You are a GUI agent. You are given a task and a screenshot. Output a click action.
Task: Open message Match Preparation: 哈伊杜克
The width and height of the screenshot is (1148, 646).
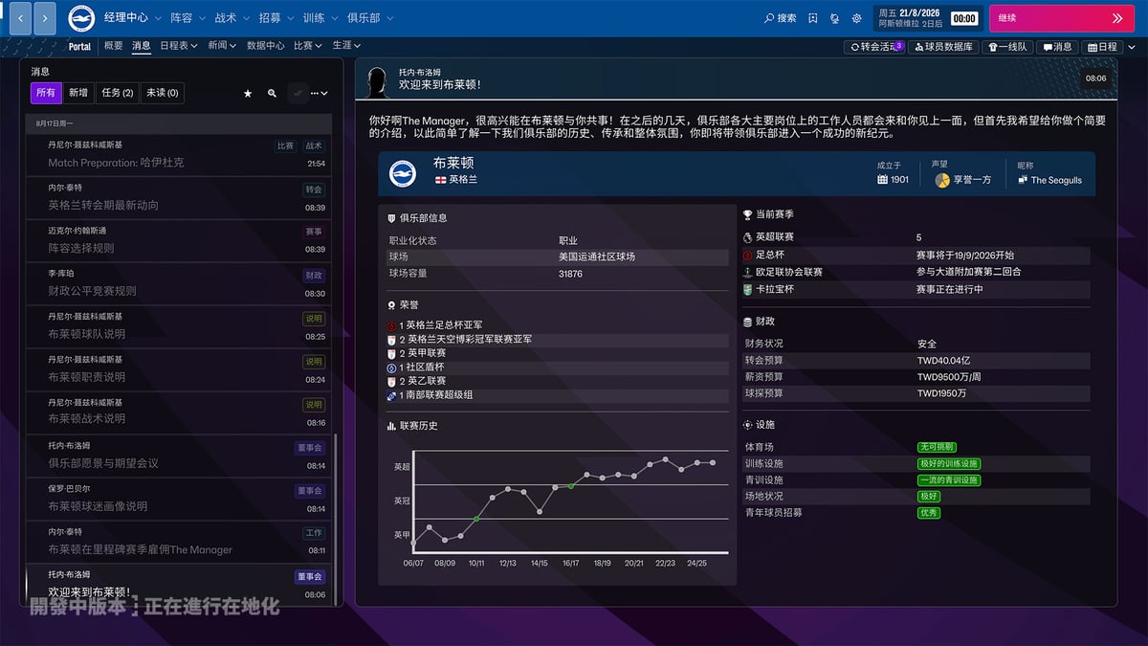coord(178,155)
